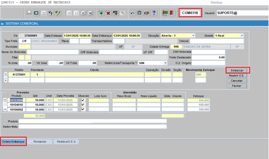Click the printer icon in toolbar
This screenshot has width=269, height=159.
(43, 13)
